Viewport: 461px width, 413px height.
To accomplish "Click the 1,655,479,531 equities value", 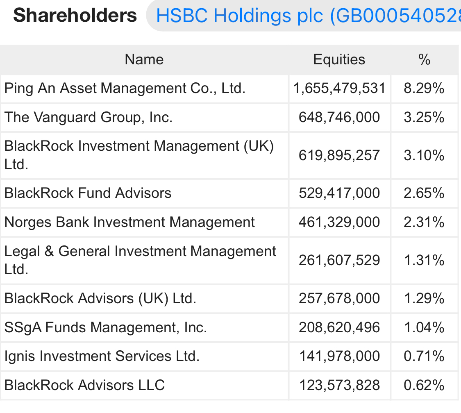I will pyautogui.click(x=339, y=88).
